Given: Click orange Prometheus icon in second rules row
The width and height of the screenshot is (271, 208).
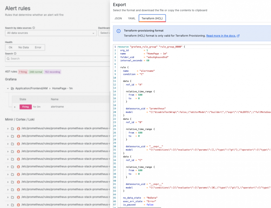Looking at the screenshot, I should pyautogui.click(x=18, y=136).
